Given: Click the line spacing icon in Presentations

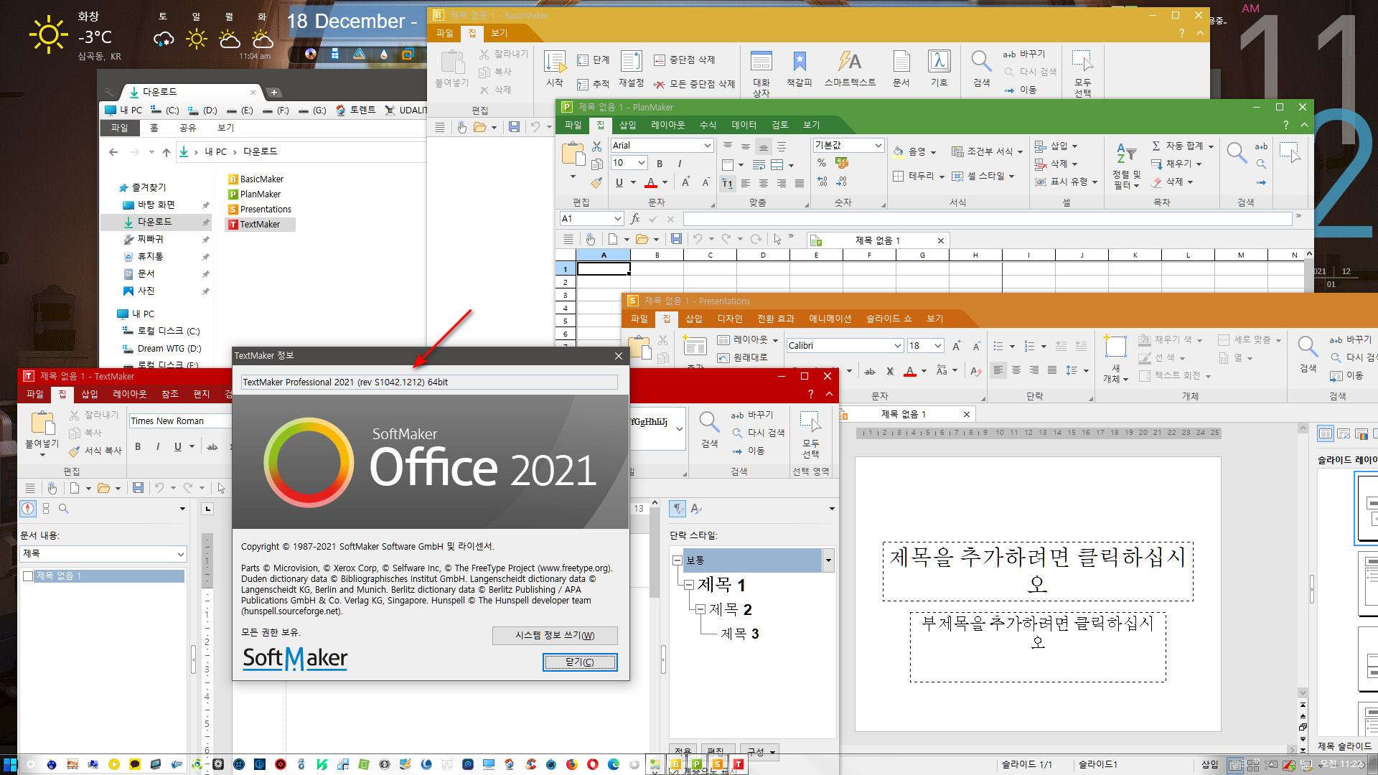Looking at the screenshot, I should pos(1072,370).
